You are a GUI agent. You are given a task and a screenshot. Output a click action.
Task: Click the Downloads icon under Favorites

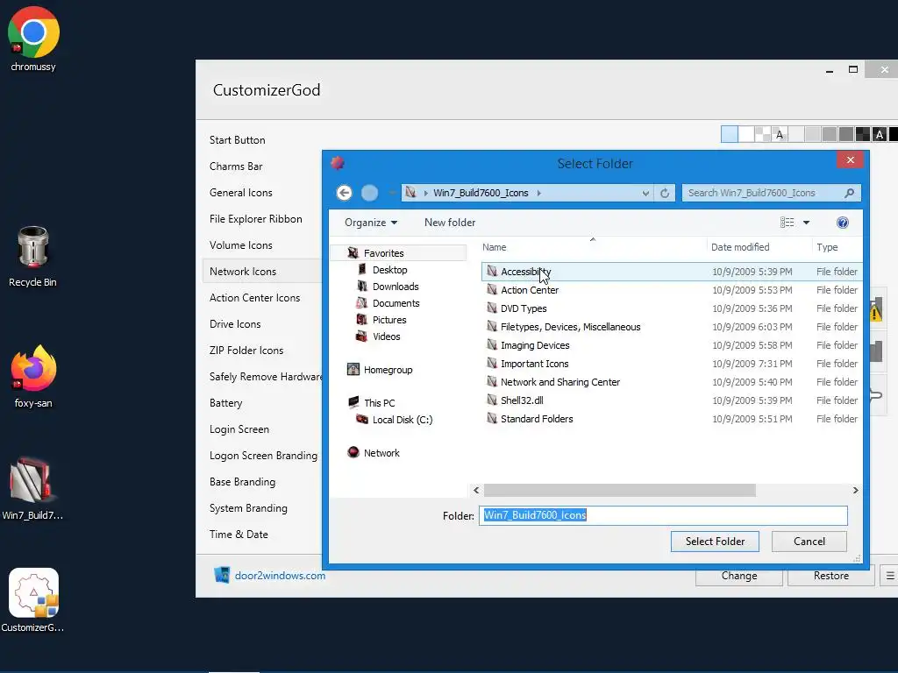point(362,287)
